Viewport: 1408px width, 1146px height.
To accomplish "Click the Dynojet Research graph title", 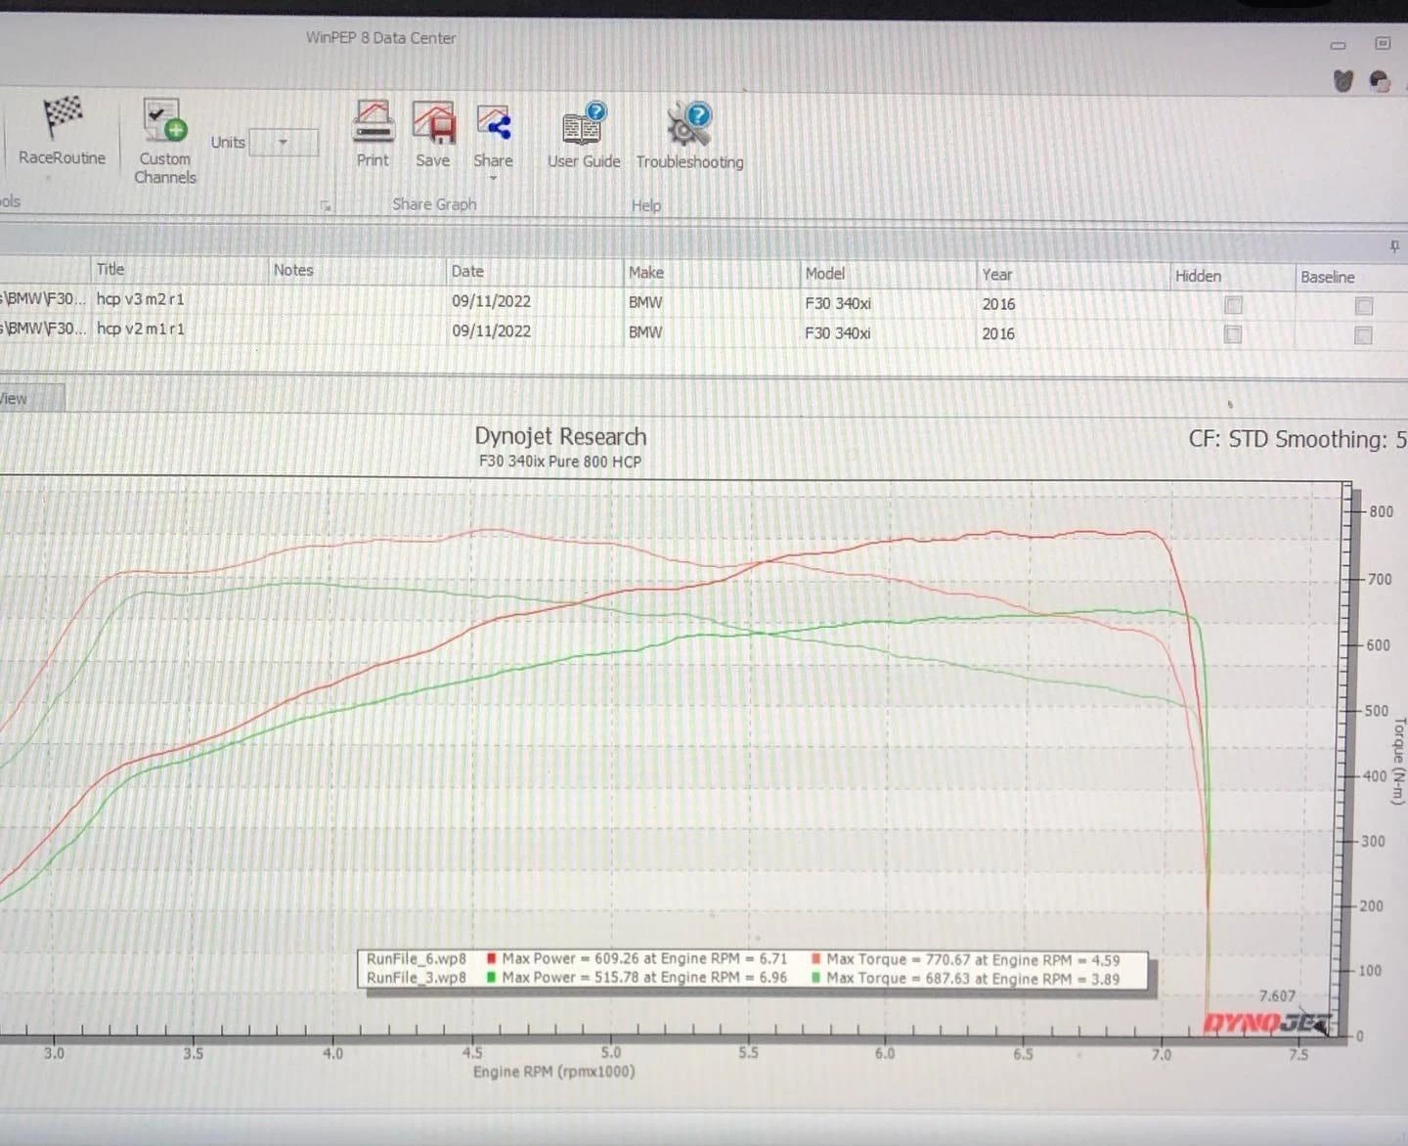I will point(560,436).
